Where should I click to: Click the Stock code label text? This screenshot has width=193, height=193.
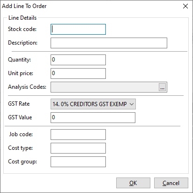tap(22, 29)
